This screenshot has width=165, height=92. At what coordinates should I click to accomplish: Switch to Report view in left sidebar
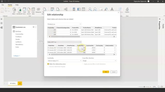click(x=2, y=19)
